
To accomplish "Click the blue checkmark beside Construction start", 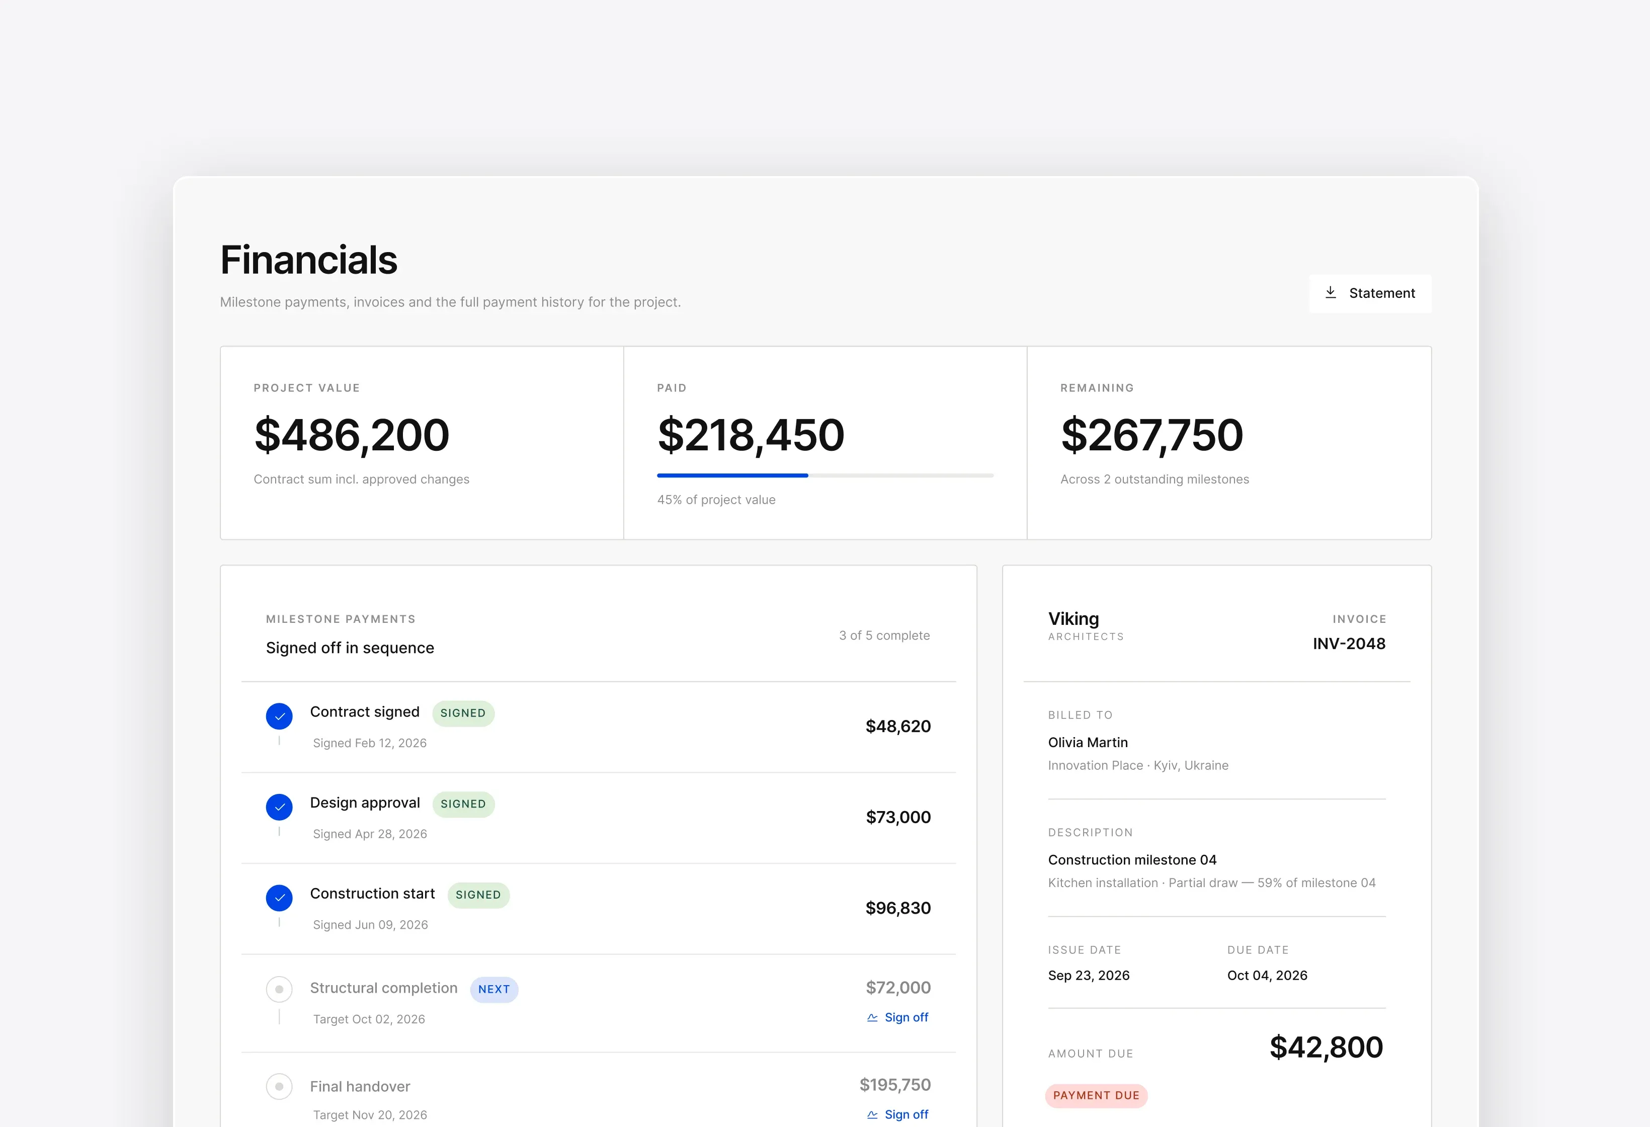I will (279, 898).
